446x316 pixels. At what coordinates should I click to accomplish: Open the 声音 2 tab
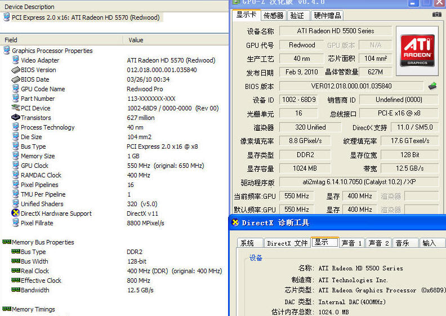coord(378,243)
